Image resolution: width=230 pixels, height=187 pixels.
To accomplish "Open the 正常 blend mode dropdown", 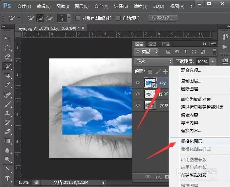I will (x=153, y=62).
